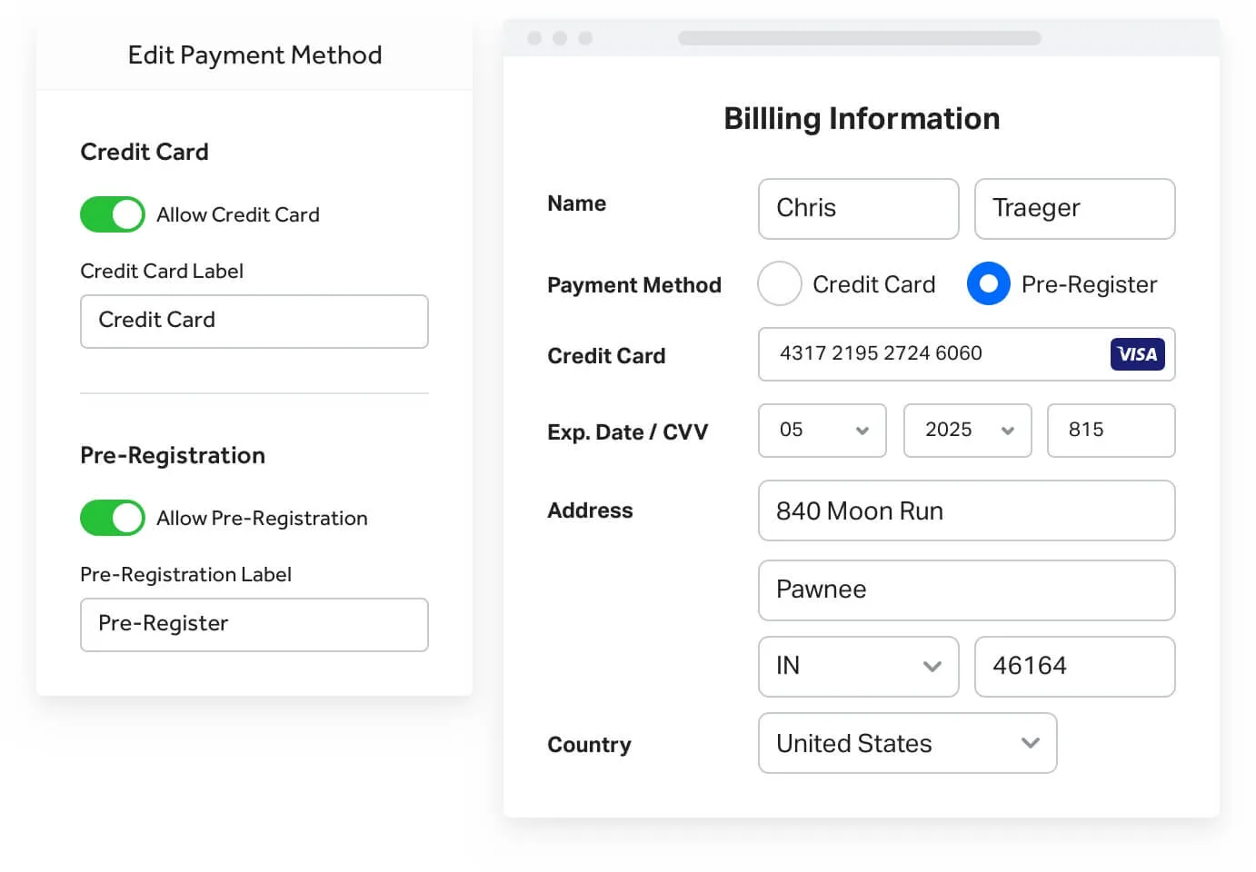
Task: Open the expiration month dropdown
Action: (x=822, y=431)
